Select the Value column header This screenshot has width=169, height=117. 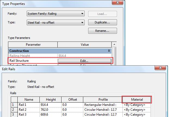85,45
